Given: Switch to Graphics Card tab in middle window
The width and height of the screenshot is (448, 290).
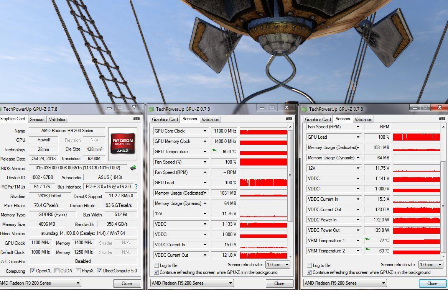Looking at the screenshot, I should point(165,119).
